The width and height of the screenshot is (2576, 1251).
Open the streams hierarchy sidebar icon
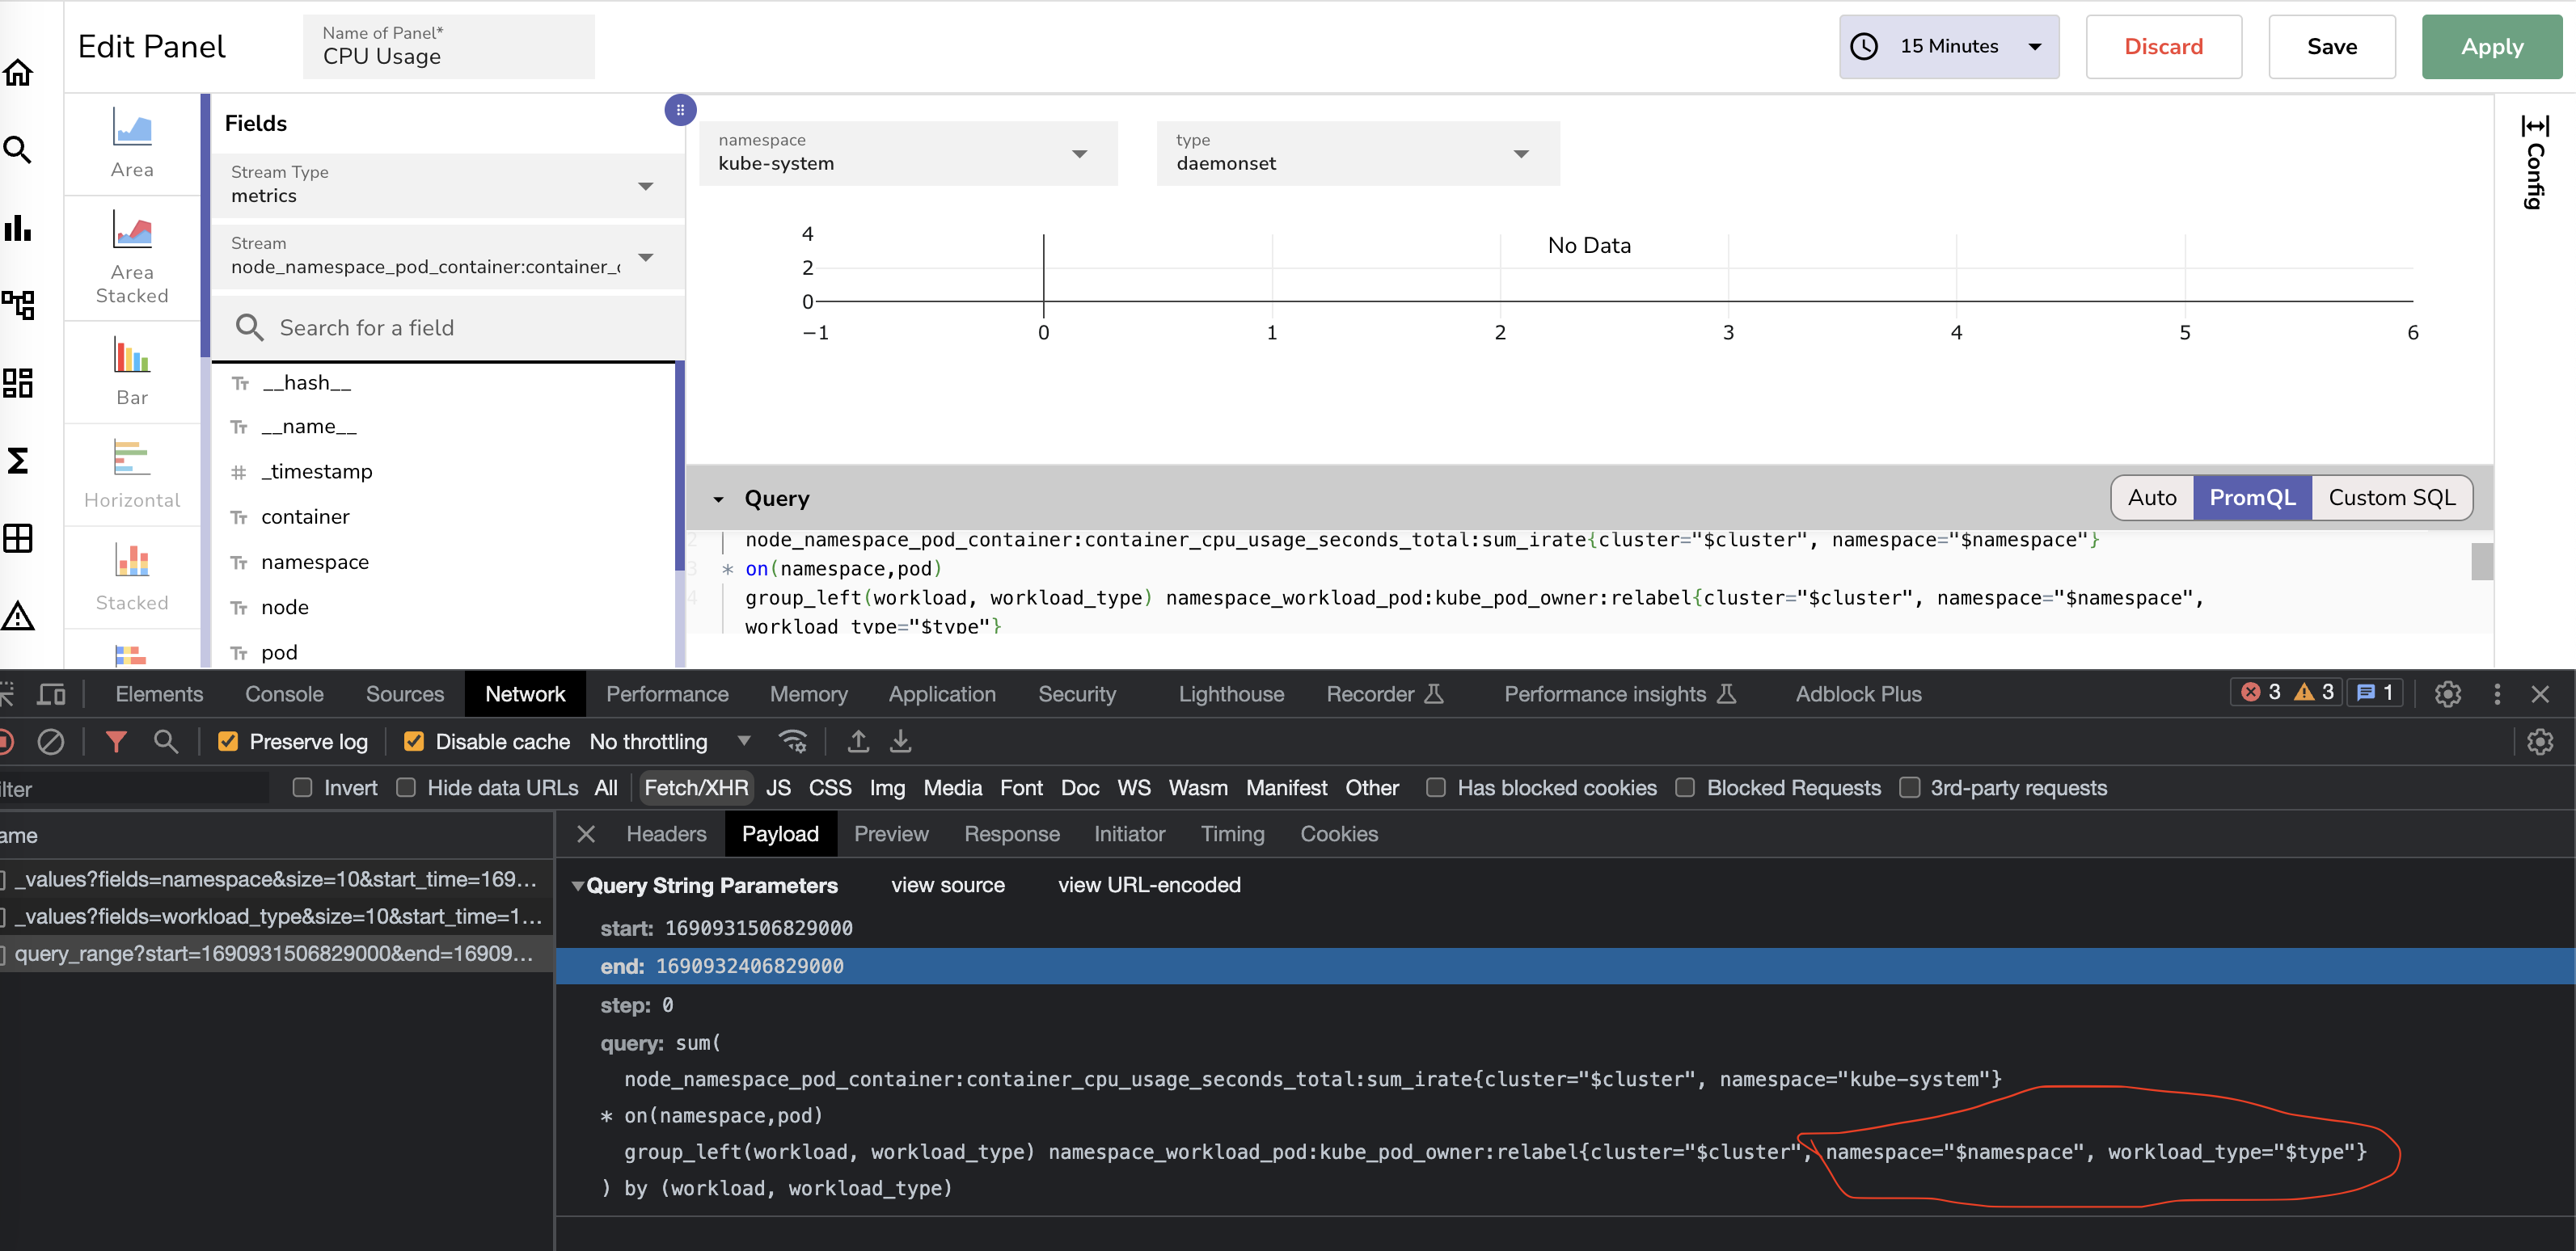click(18, 304)
